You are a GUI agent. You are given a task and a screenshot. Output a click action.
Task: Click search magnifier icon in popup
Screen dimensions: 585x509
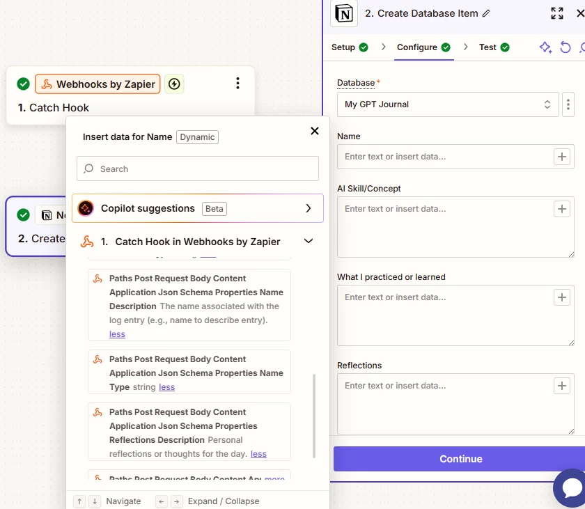click(88, 169)
